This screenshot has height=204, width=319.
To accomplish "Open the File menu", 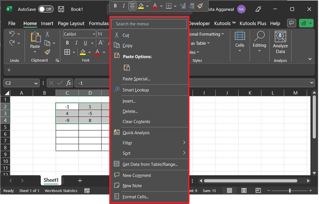I will (x=12, y=23).
